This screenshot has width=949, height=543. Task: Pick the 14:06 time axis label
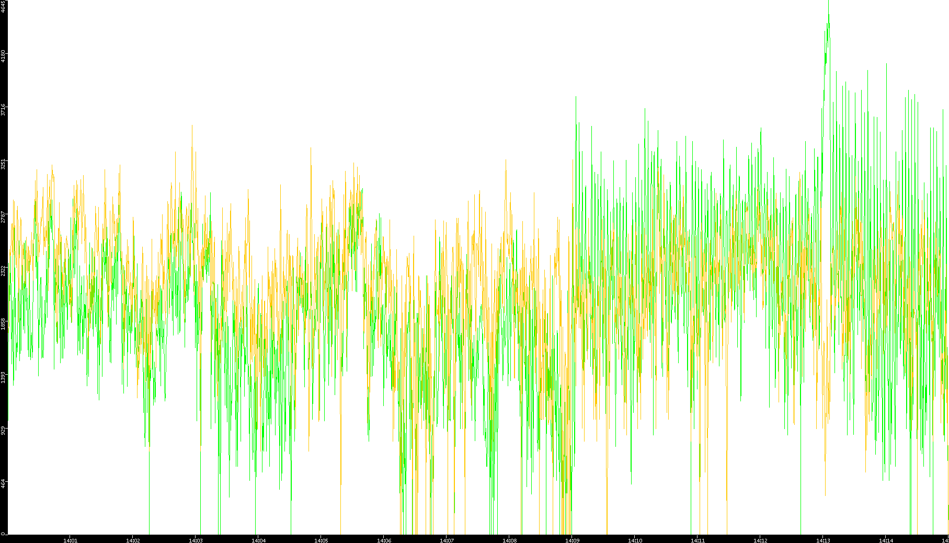384,540
